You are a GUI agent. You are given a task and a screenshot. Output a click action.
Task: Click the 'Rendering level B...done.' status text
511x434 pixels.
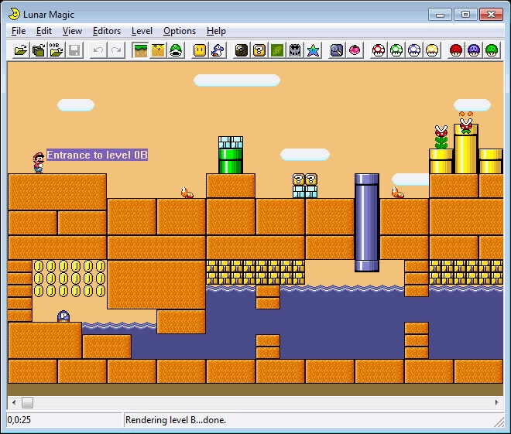point(176,420)
